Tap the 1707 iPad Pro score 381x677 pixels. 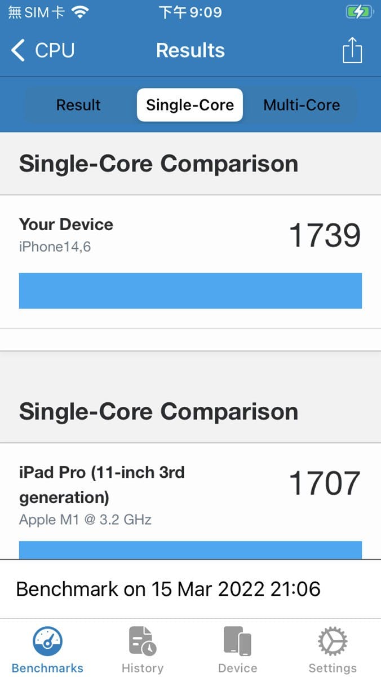pos(325,483)
